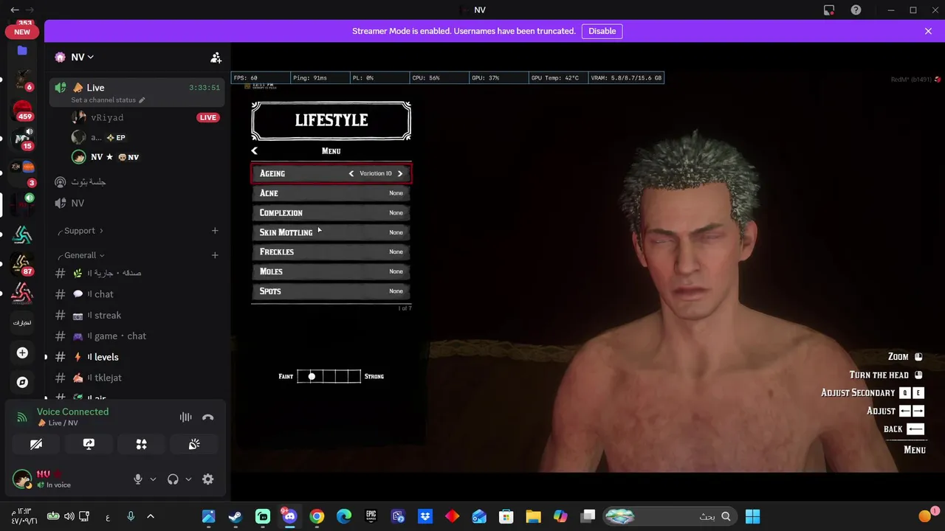Mute the Discord microphone
The image size is (945, 531).
137,479
